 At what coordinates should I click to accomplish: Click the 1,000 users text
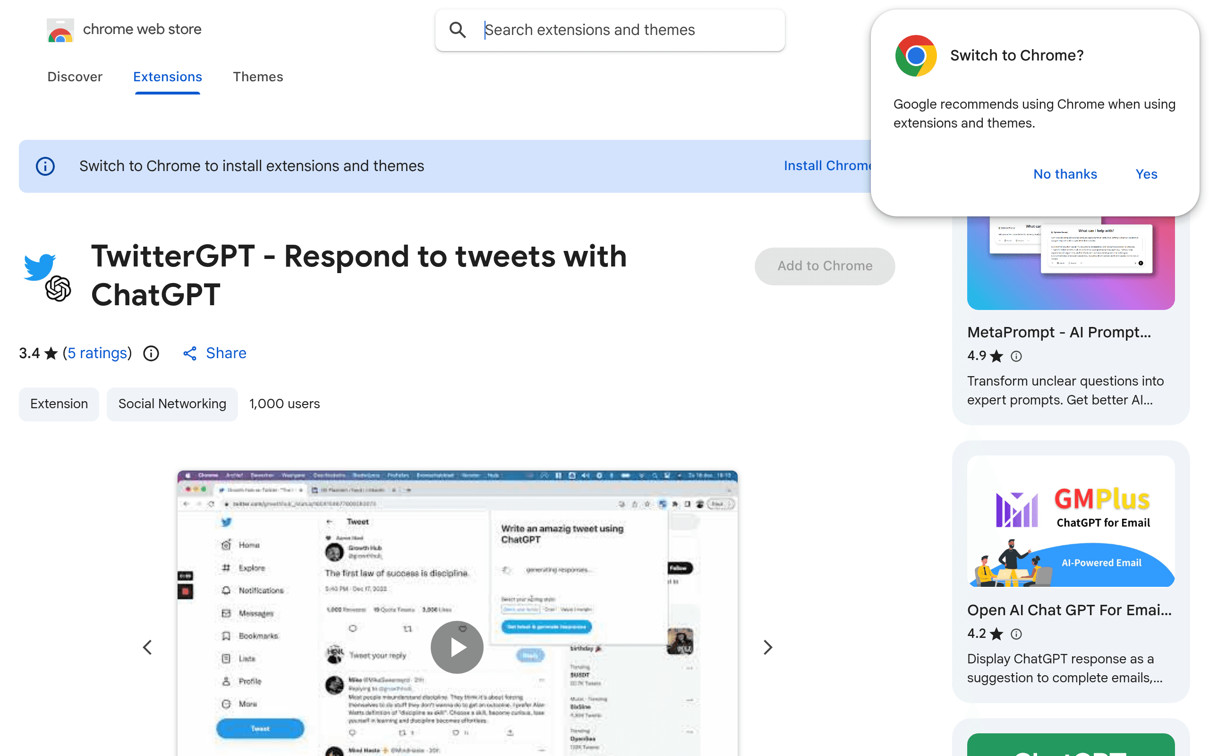click(x=285, y=404)
